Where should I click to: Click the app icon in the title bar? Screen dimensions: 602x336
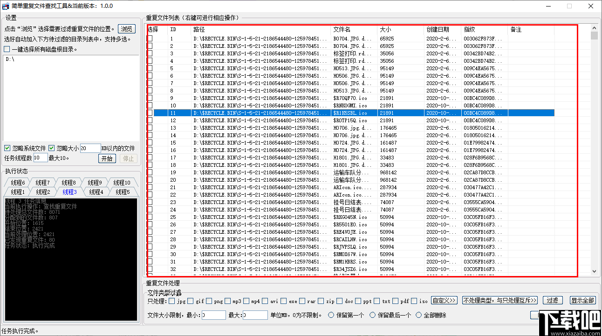click(6, 6)
